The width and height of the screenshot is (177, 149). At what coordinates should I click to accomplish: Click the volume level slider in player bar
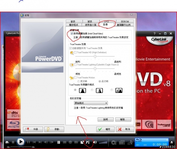(103, 142)
